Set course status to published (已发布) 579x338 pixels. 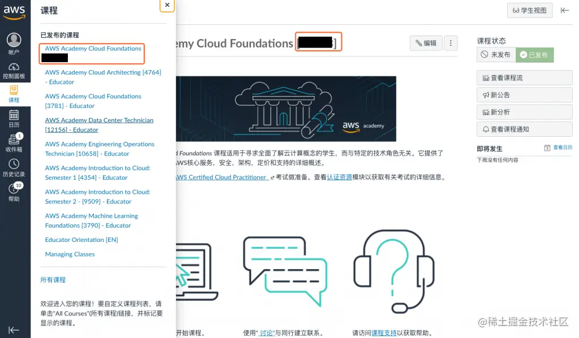click(x=534, y=55)
